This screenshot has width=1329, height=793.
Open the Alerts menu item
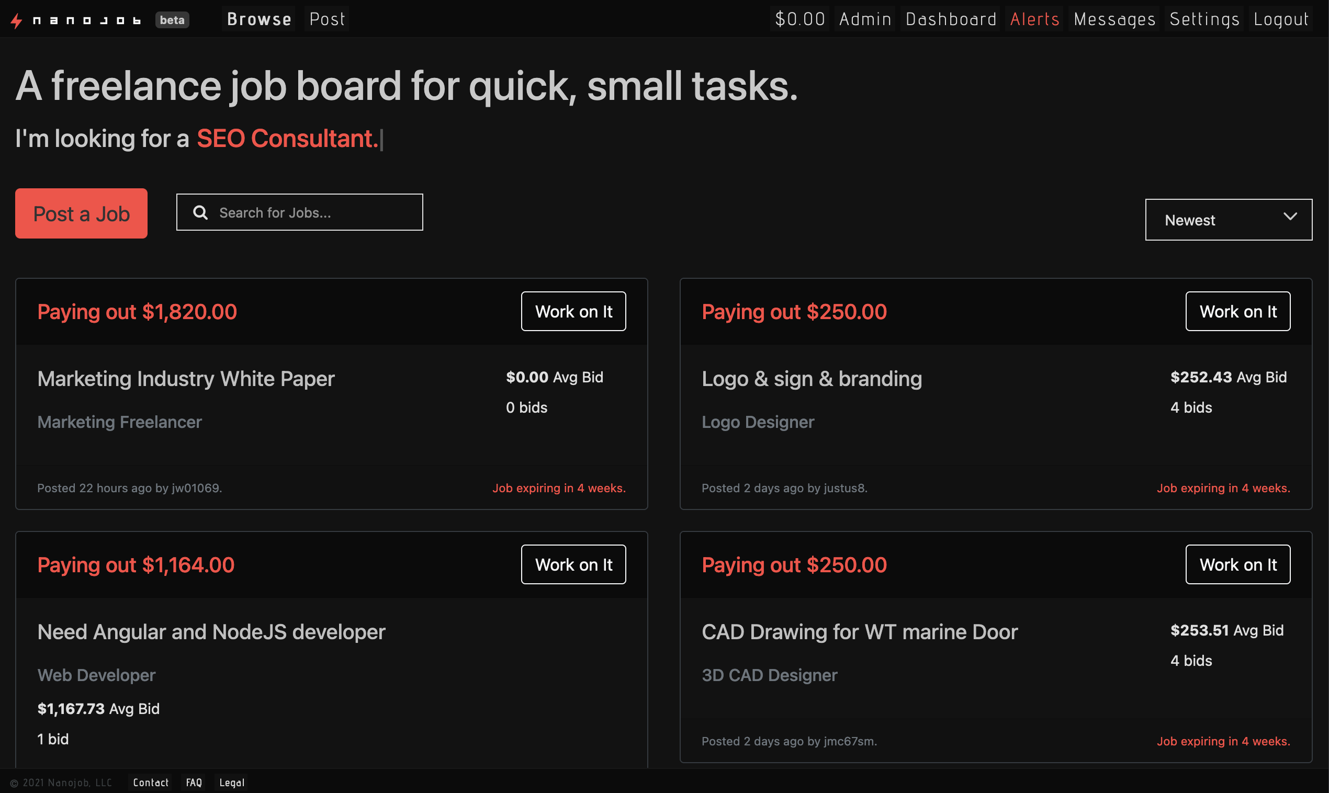click(x=1034, y=19)
